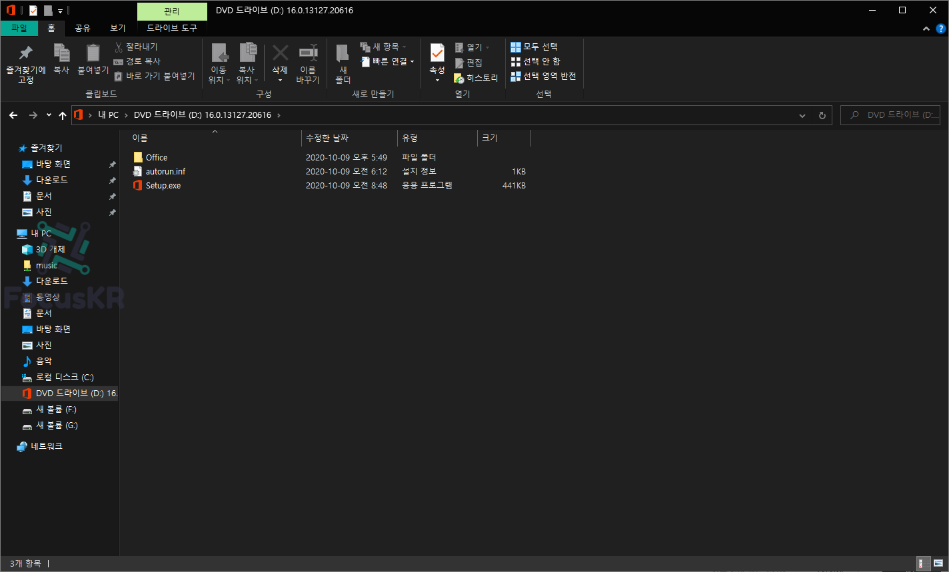Viewport: 949px width, 572px height.
Task: Open music folder in sidebar
Action: 39,265
